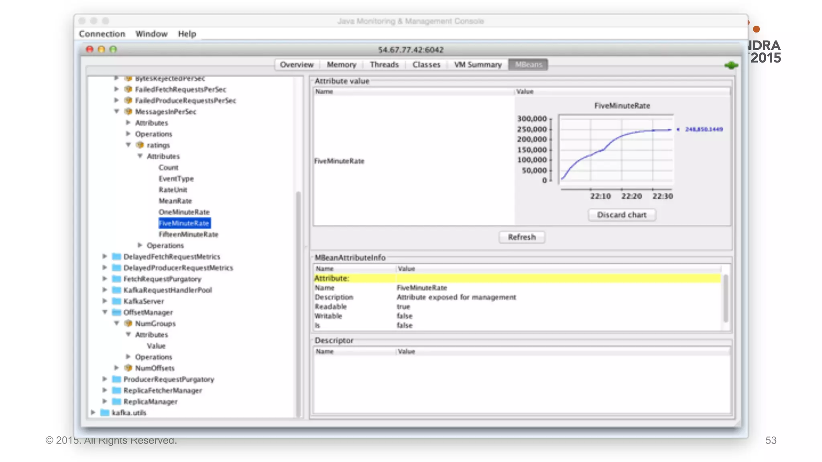Click the Refresh button

tap(521, 237)
